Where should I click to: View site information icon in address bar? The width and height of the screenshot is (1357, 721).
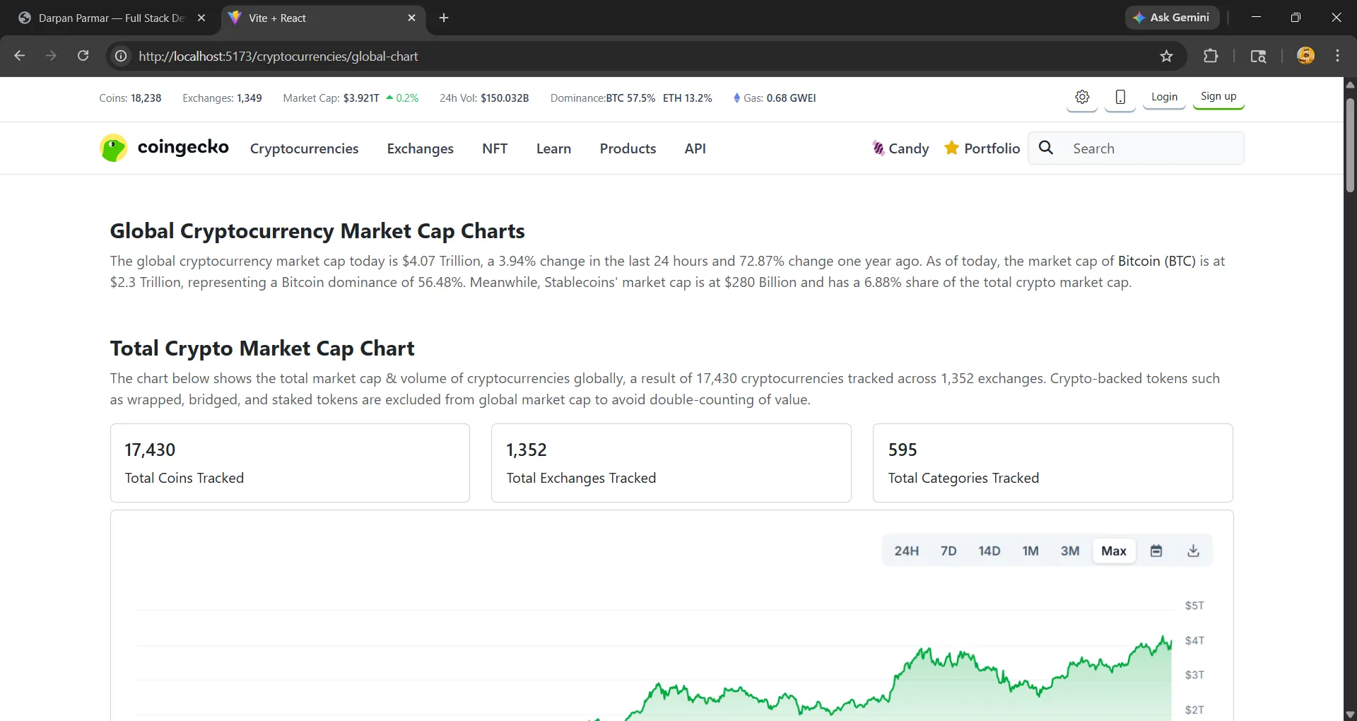121,56
